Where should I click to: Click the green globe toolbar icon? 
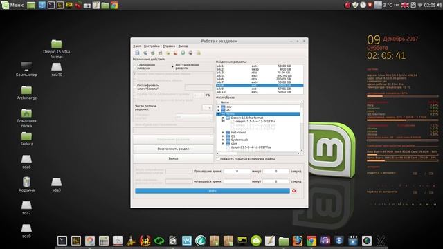[x=183, y=53]
